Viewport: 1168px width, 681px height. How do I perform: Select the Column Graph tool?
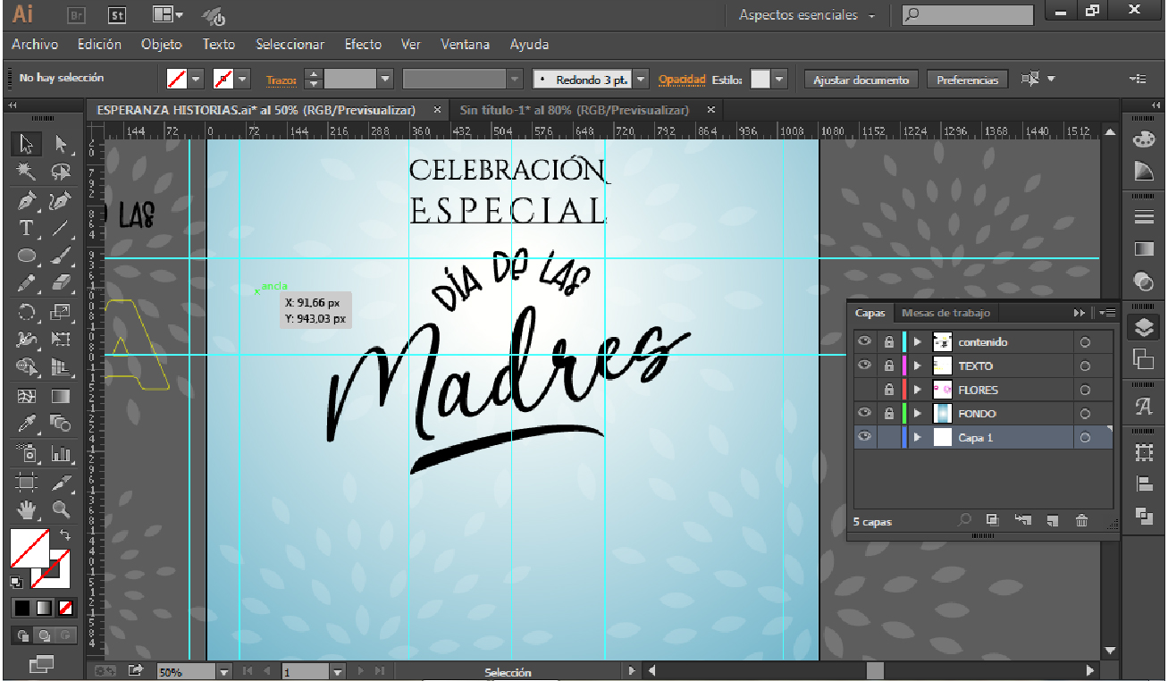point(61,453)
